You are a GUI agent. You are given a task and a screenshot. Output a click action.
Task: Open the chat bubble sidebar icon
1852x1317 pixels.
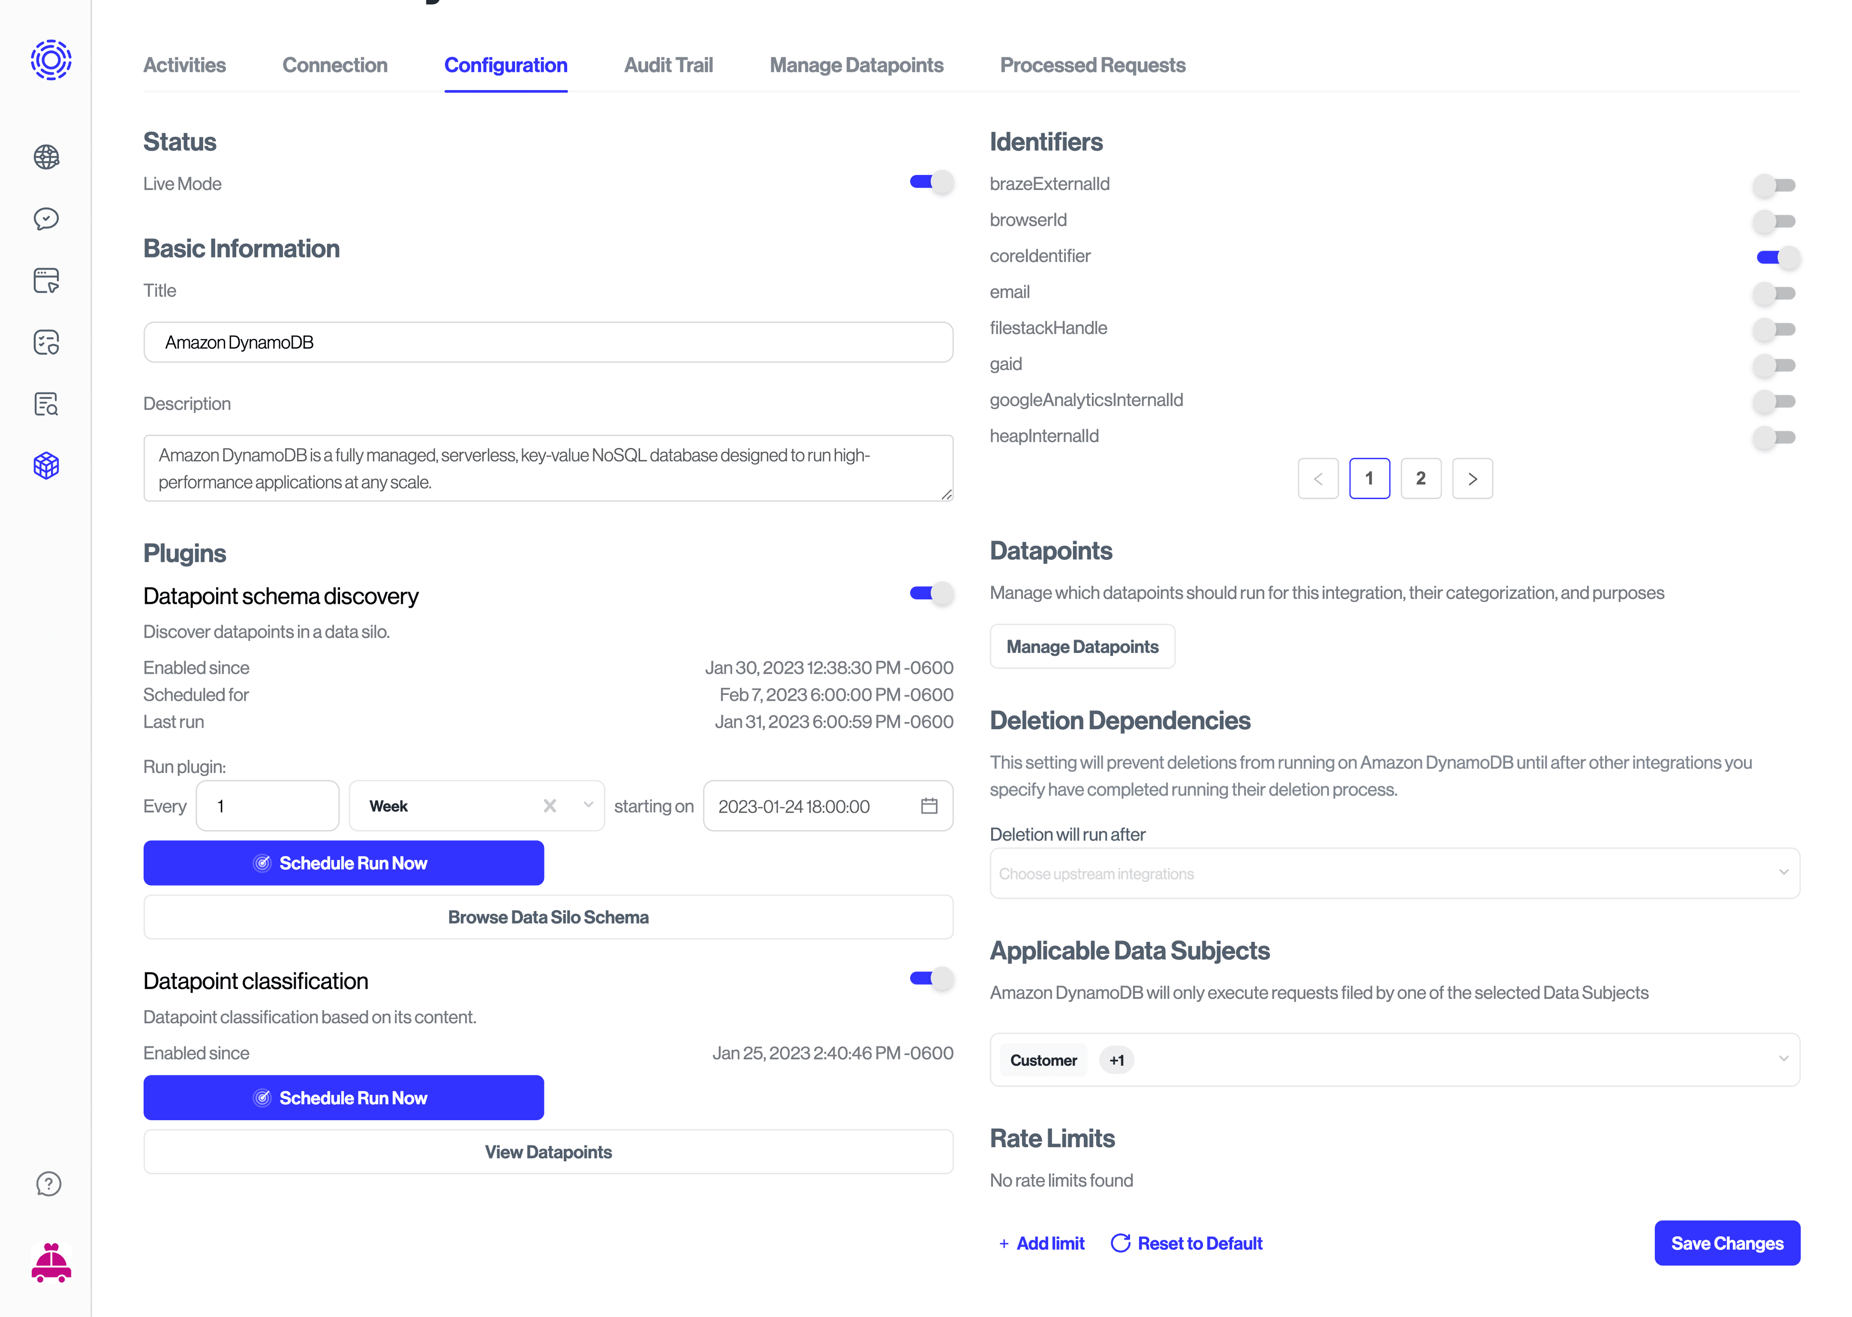46,219
